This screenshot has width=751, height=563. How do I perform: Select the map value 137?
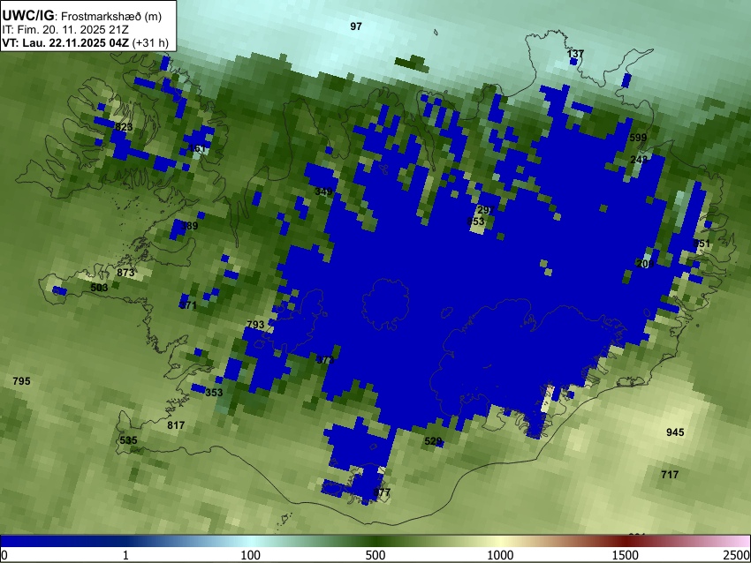tap(575, 54)
